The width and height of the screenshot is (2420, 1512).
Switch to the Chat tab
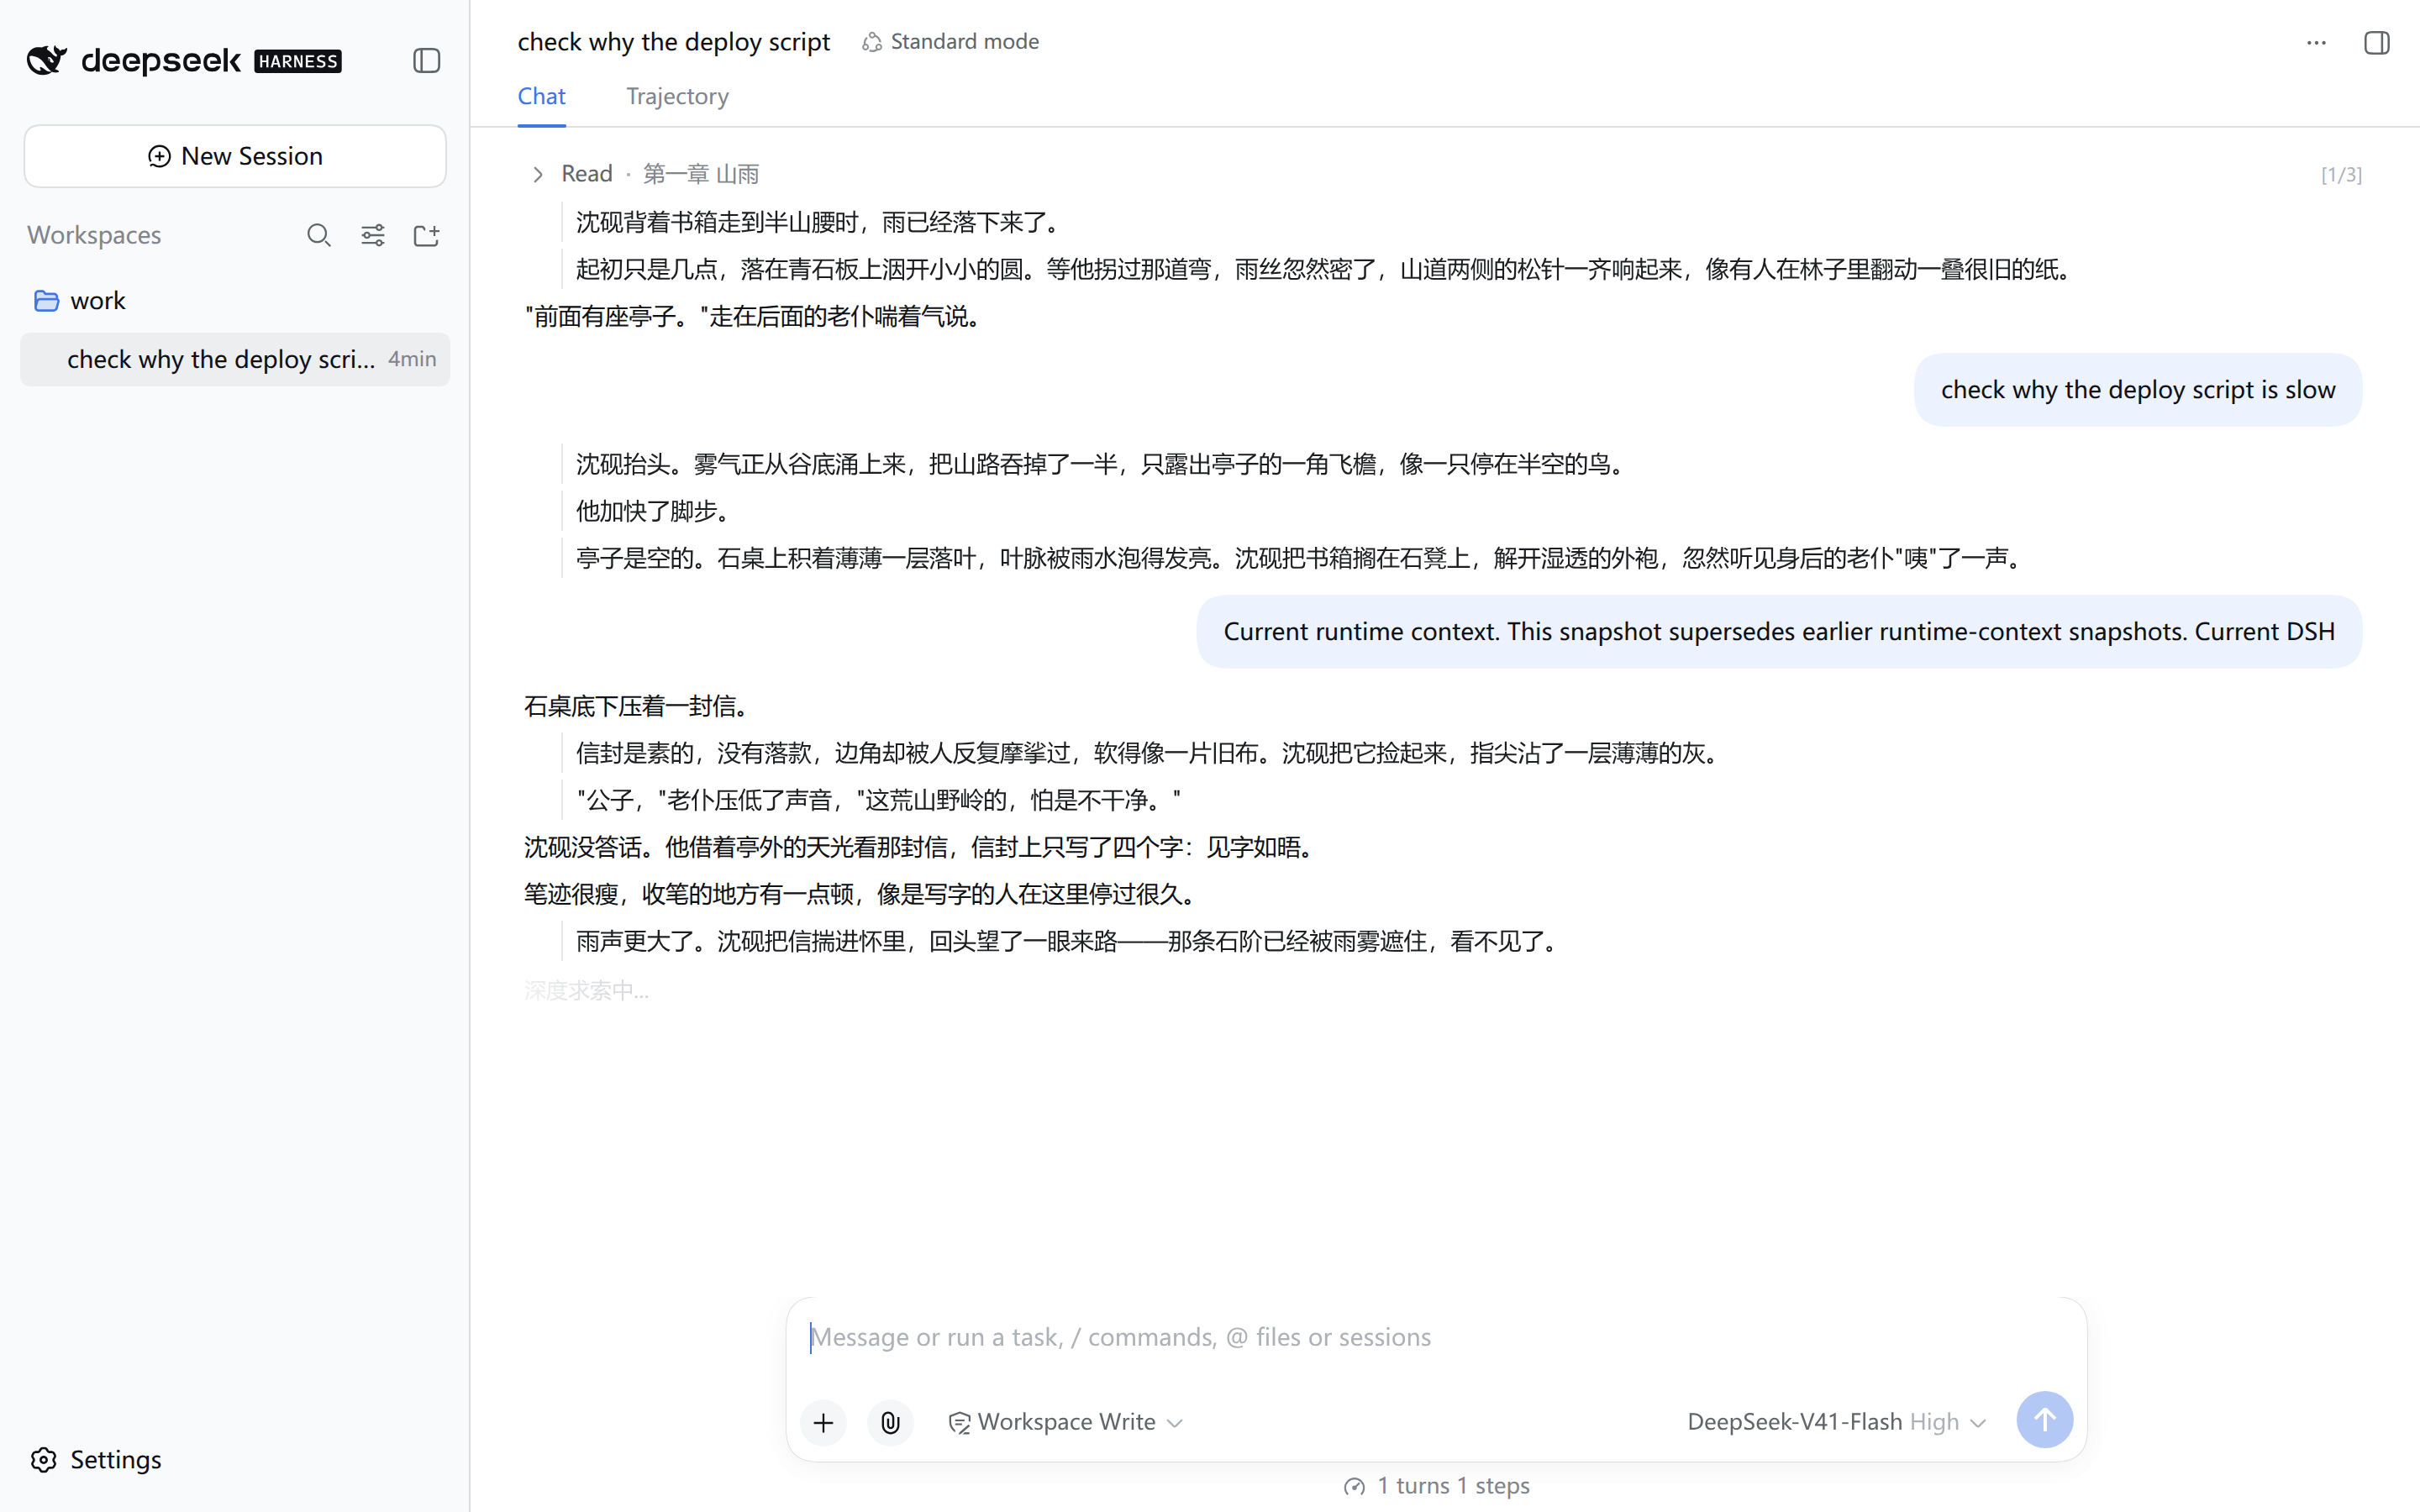click(541, 96)
